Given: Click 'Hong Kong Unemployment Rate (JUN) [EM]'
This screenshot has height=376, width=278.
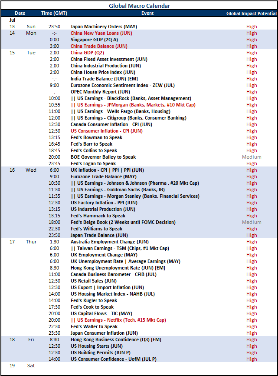Looking at the screenshot, I should click(x=118, y=268).
